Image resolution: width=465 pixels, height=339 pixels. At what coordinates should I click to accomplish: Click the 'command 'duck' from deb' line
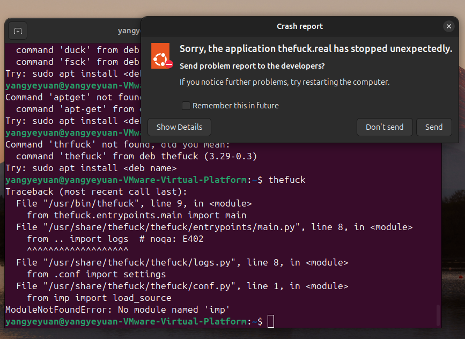click(x=77, y=50)
